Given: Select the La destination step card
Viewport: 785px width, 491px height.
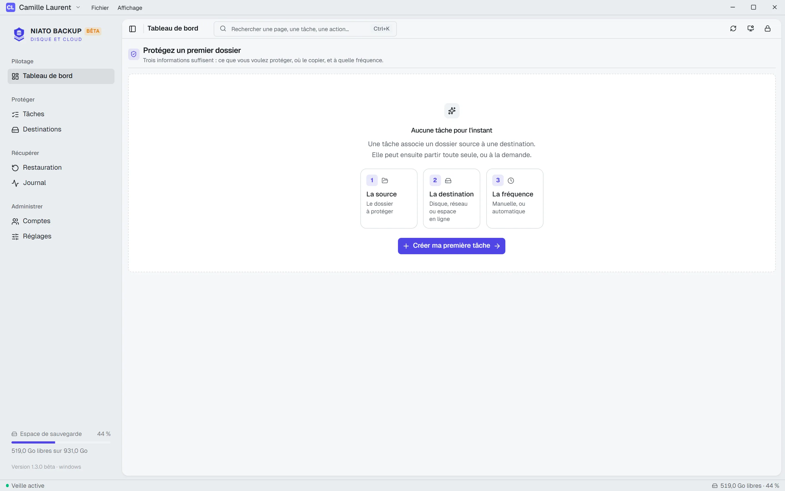Looking at the screenshot, I should (452, 198).
